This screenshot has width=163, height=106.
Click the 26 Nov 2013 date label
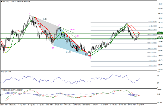[x=77, y=105]
